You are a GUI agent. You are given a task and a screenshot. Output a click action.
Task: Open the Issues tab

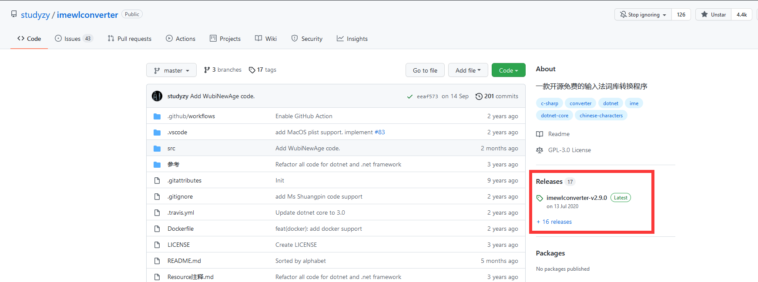coord(74,39)
